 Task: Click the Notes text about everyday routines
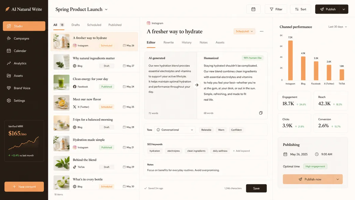183,170
